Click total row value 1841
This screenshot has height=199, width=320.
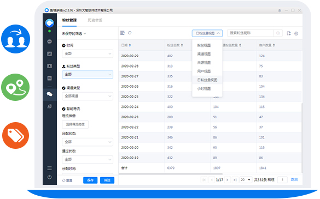pos(263,168)
